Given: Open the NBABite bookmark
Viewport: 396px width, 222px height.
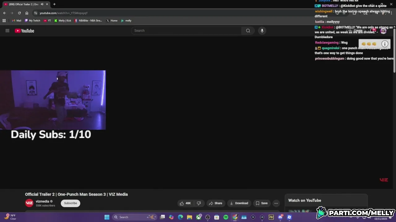Looking at the screenshot, I should tap(88, 21).
